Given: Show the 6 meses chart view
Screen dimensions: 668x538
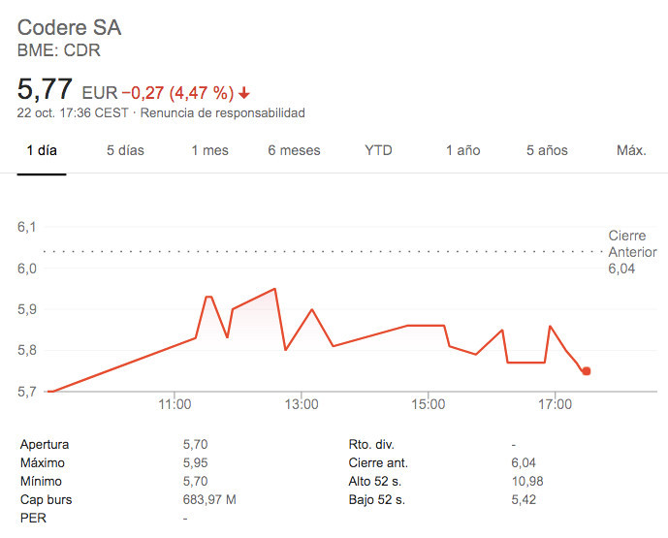Looking at the screenshot, I should point(294,150).
